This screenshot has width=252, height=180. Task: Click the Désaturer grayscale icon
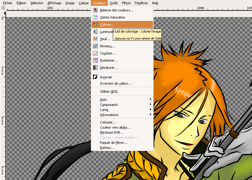(95, 68)
